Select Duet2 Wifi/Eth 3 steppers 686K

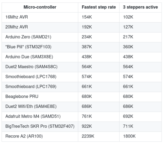coord(128,106)
